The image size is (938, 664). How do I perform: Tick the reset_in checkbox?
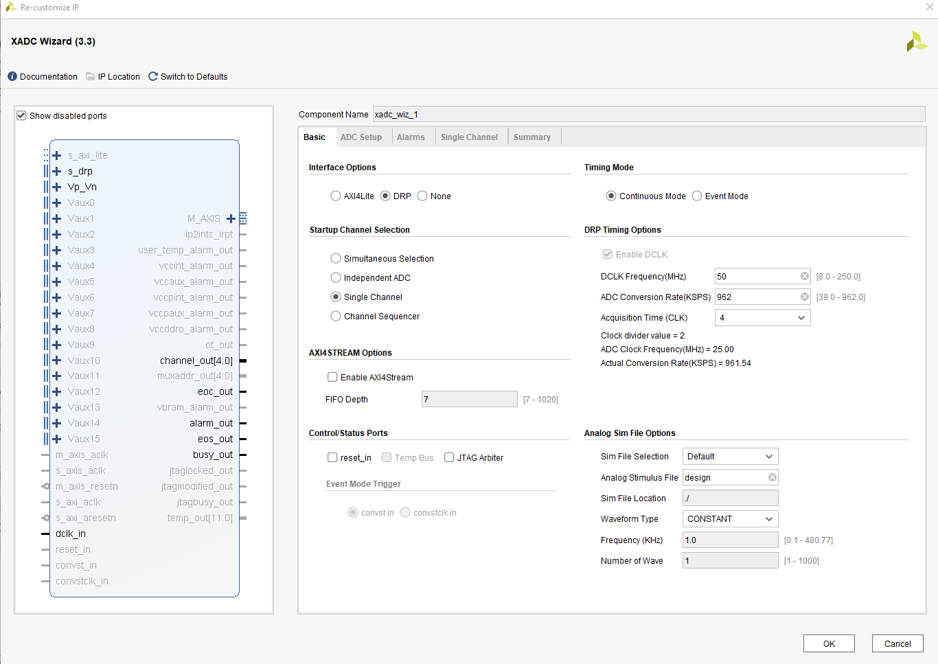click(x=332, y=457)
